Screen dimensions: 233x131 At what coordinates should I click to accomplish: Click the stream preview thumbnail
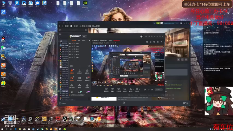coord(128,65)
